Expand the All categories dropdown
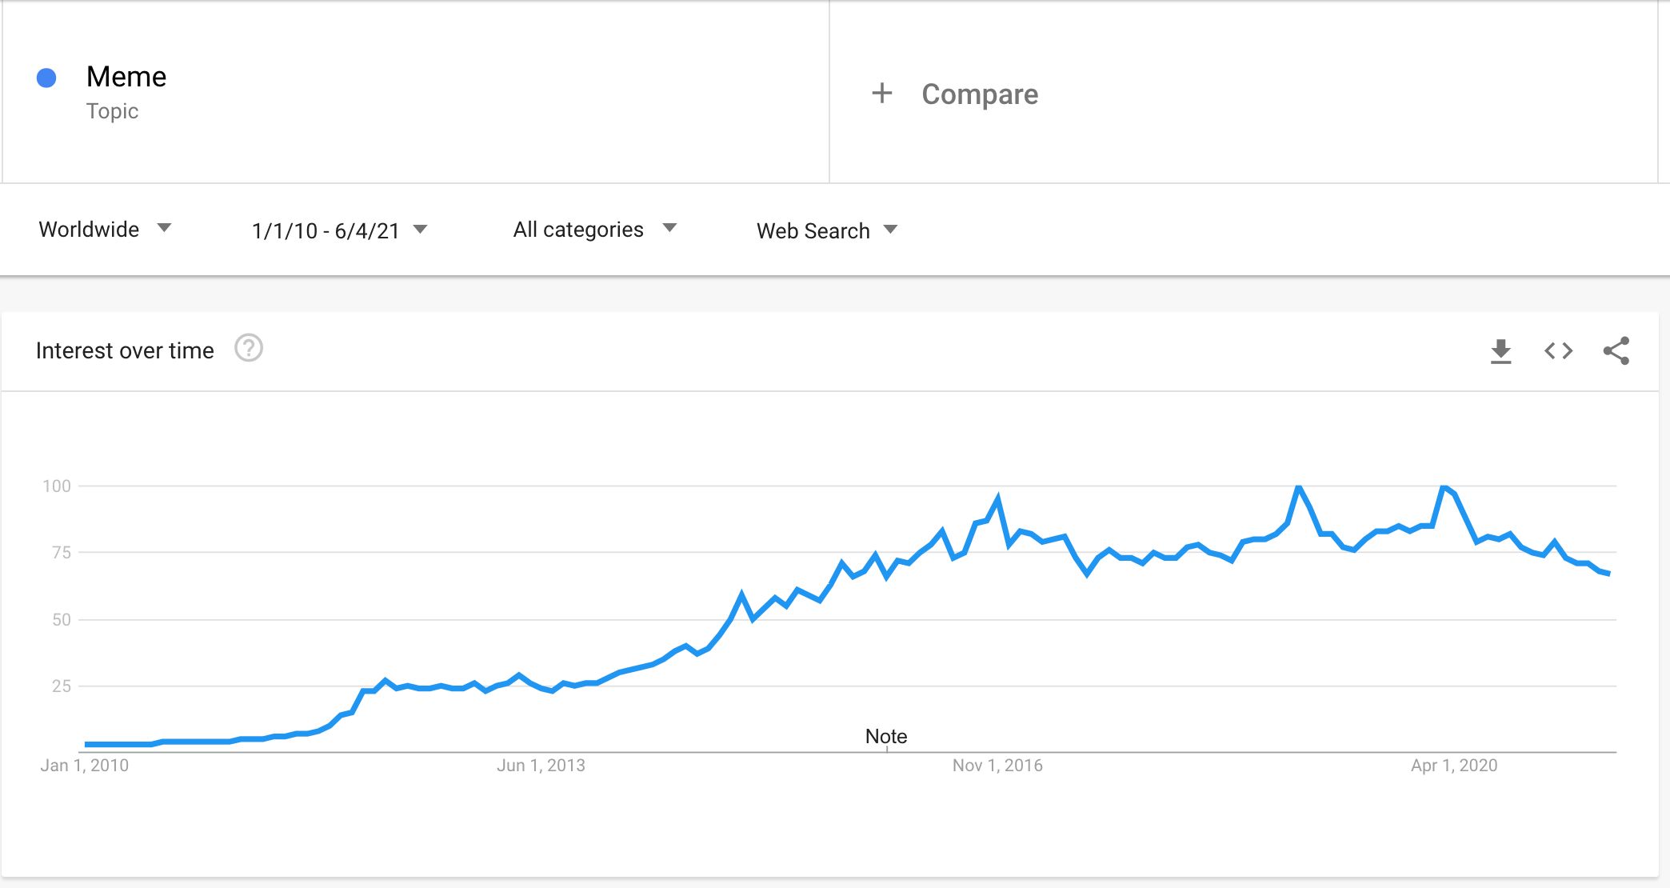This screenshot has width=1670, height=888. [x=594, y=230]
